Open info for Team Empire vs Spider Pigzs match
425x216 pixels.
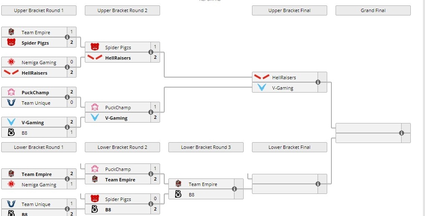[67, 37]
